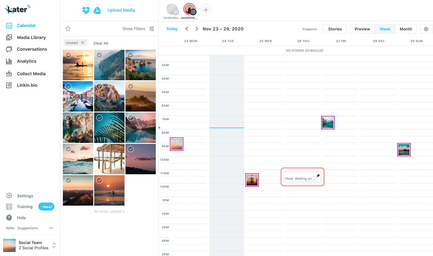This screenshot has height=256, width=433.
Task: Open the Hold: Waiting on calendar note
Action: [302, 177]
